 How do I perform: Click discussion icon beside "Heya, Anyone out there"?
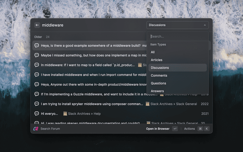pyautogui.click(x=37, y=84)
